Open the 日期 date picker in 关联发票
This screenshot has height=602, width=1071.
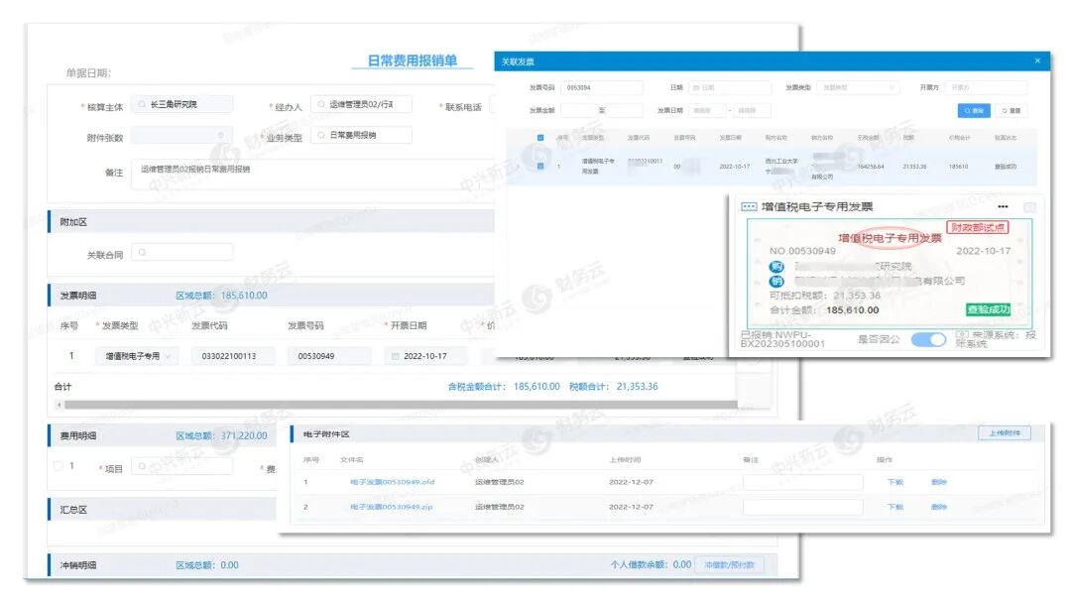(730, 87)
